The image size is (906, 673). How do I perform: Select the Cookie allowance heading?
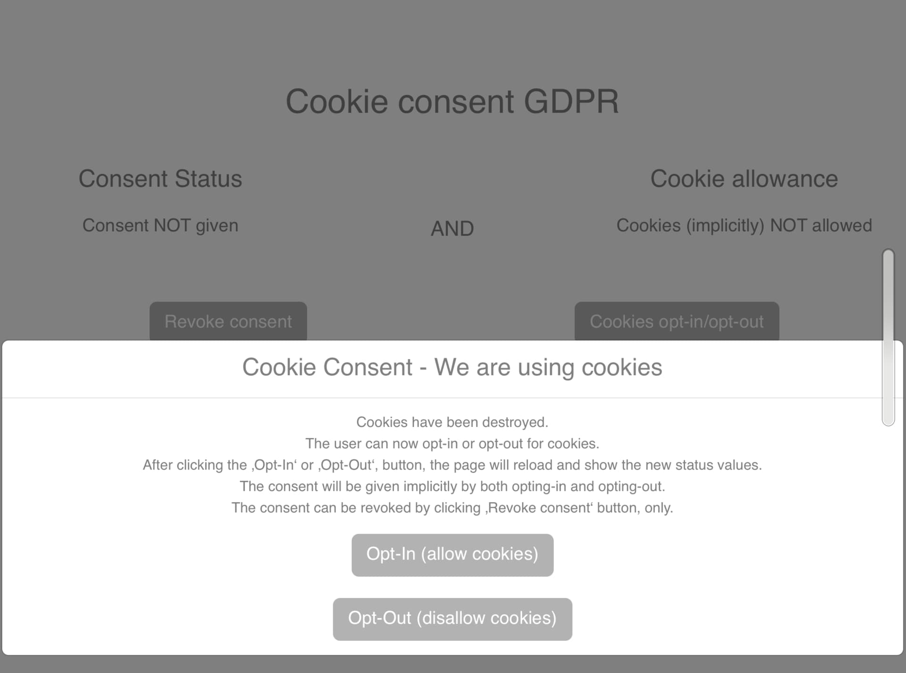click(x=744, y=179)
